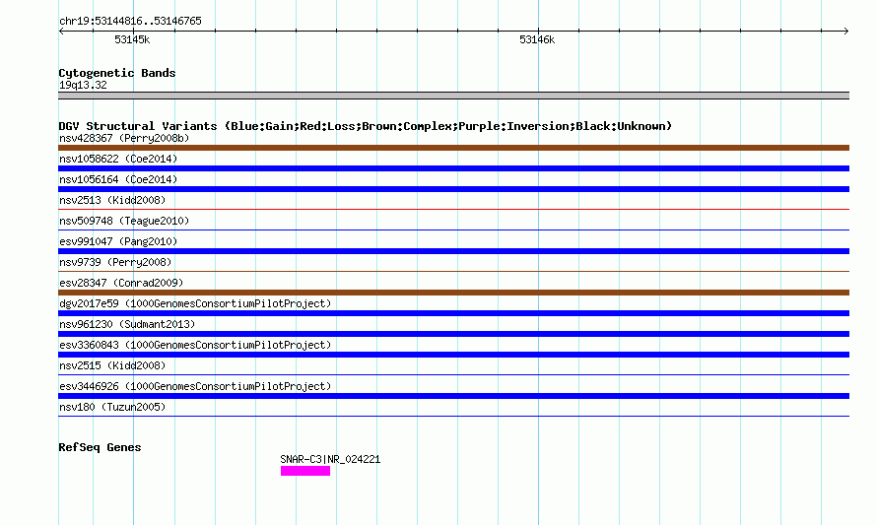Screen dimensions: 877x525
Task: Click the 19q13.32 band label
Action: coord(83,85)
